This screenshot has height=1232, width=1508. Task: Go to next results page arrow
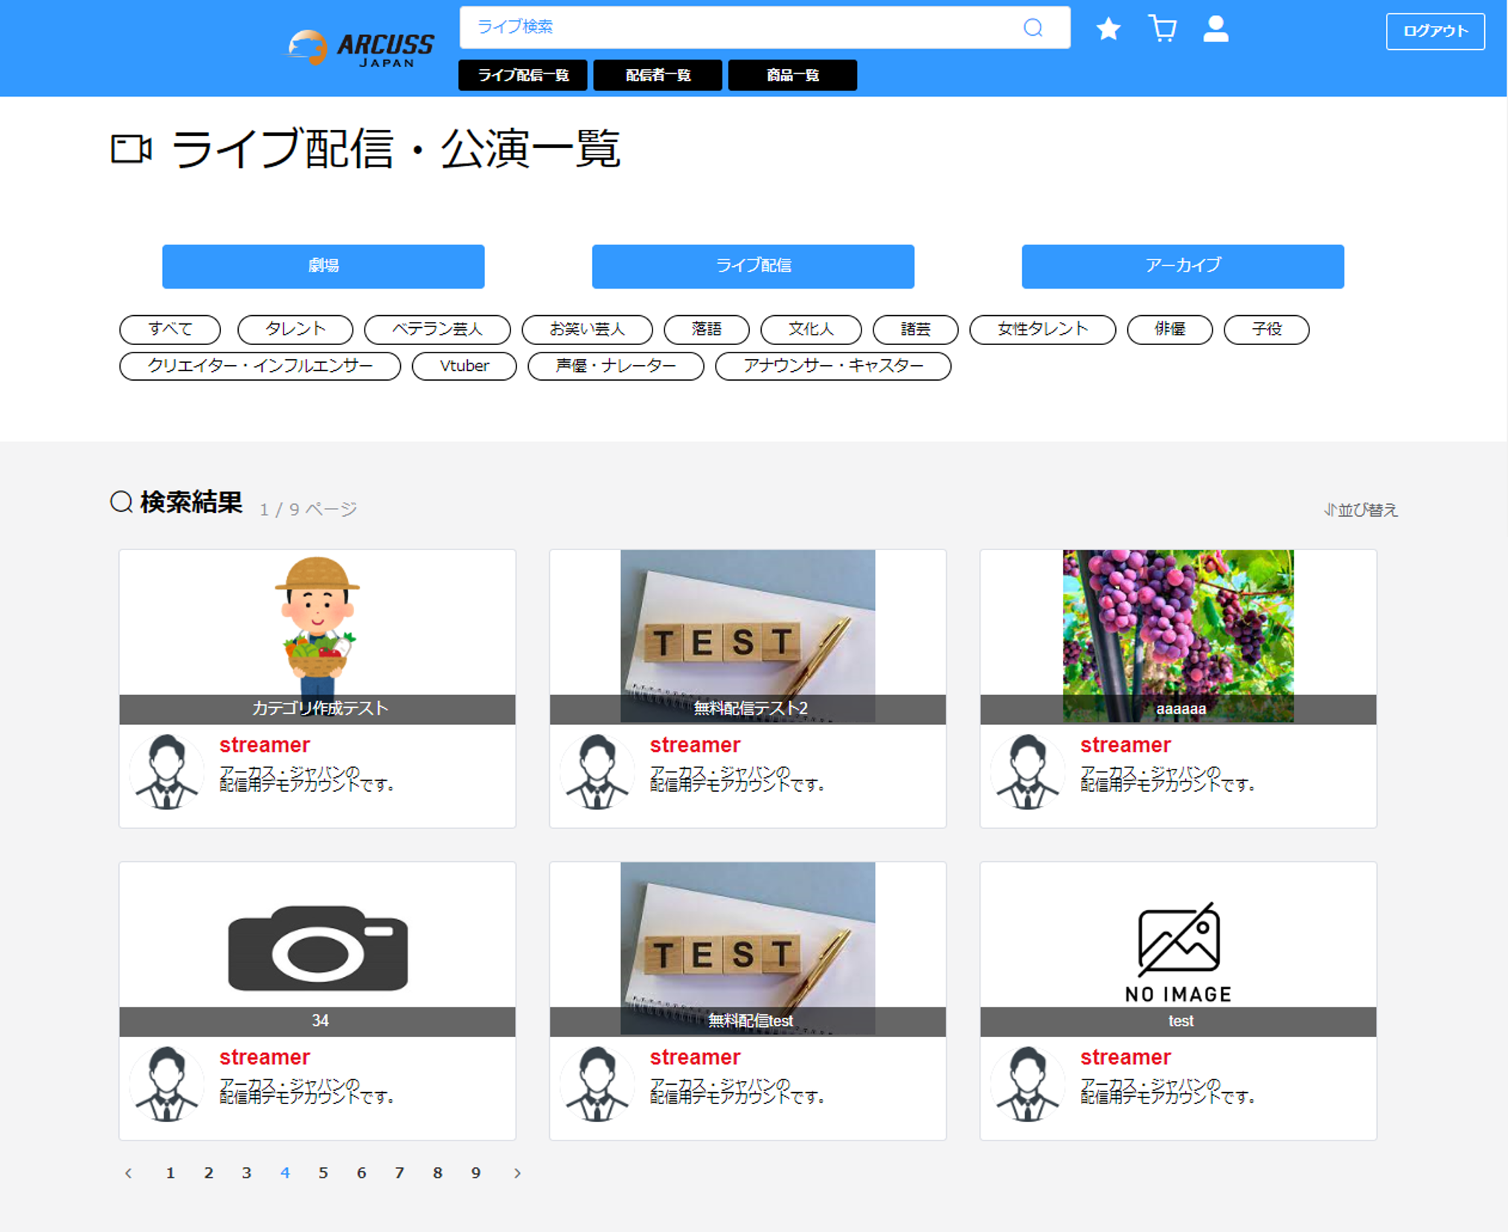pos(517,1173)
